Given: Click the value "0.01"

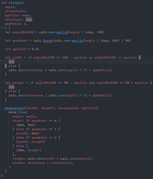Looking at the screenshot, I should pyautogui.click(x=35, y=49).
